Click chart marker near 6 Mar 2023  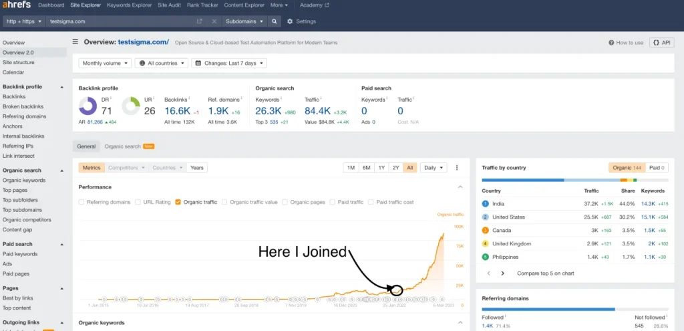(442, 299)
